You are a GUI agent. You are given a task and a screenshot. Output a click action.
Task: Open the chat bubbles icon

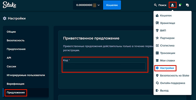tap(187, 5)
